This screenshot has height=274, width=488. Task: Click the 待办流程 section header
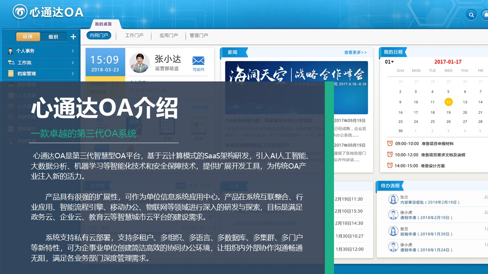point(390,186)
